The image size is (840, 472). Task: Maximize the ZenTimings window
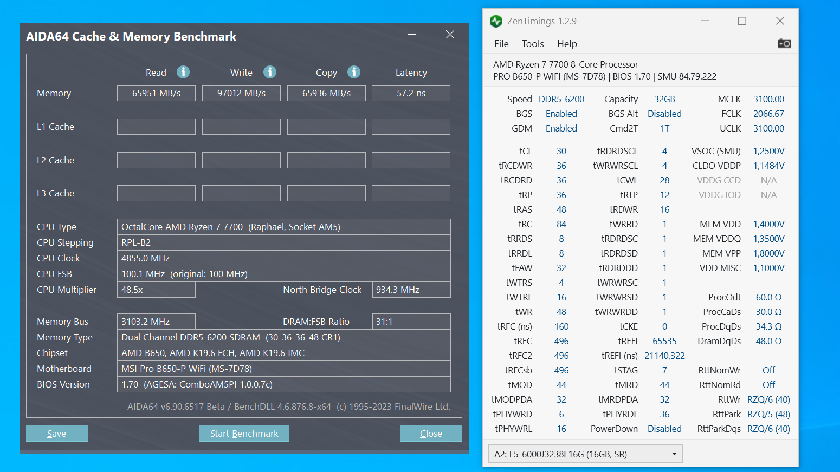pos(742,21)
